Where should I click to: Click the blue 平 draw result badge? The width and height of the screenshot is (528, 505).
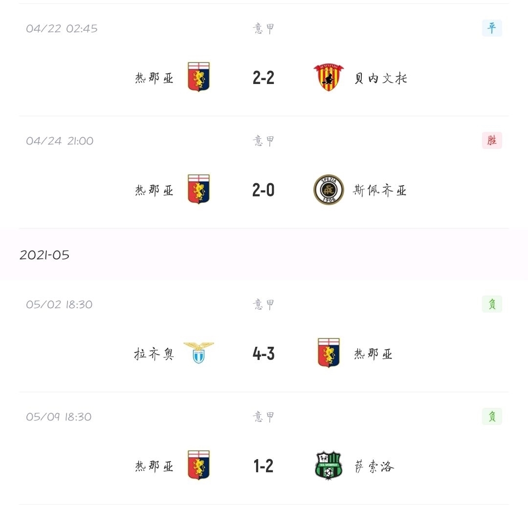pos(492,28)
